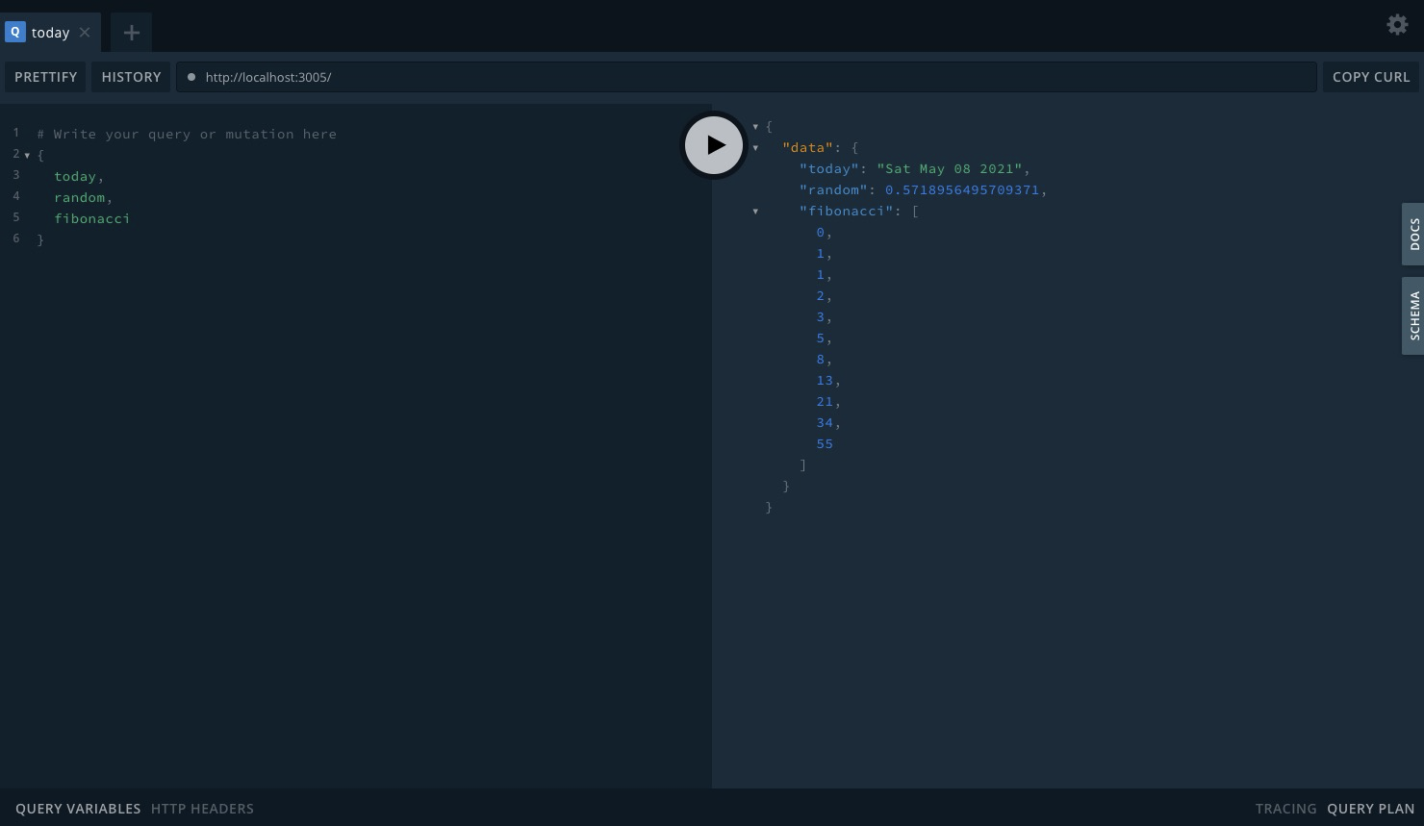Screen dimensions: 1424x826
Task: Expand the QUERY VARIABLES panel
Action: coord(78,809)
